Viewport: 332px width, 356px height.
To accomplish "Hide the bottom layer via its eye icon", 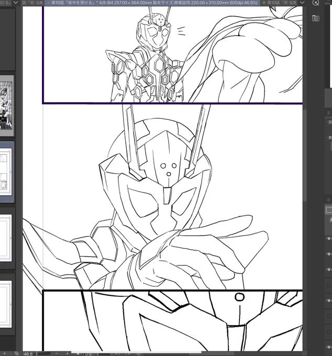I will 328,347.
